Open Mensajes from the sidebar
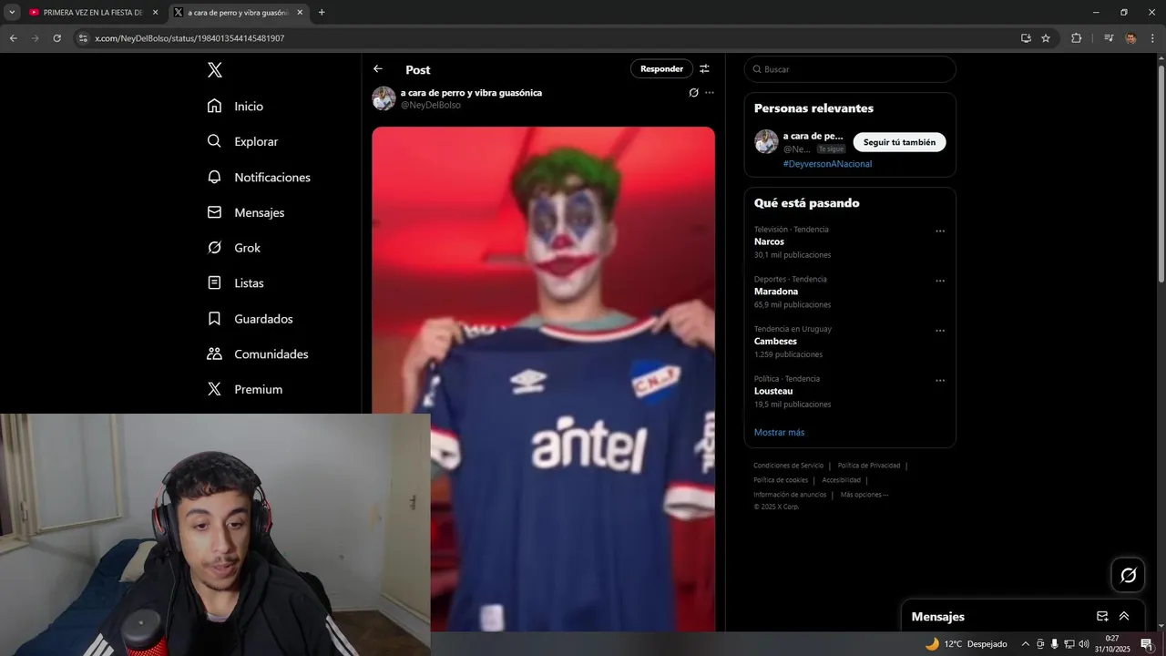 point(246,212)
